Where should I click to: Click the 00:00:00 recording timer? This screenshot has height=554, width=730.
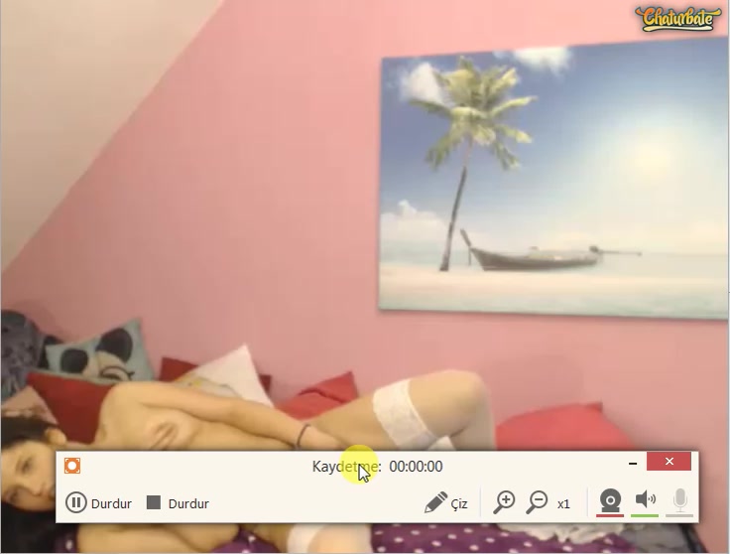pos(416,467)
